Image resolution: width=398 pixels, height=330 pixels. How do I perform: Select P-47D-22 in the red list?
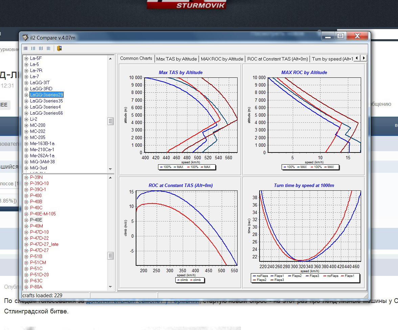pos(39,238)
